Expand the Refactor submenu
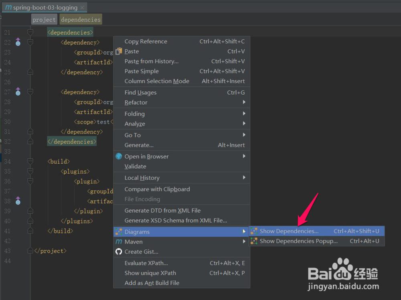 (136, 102)
